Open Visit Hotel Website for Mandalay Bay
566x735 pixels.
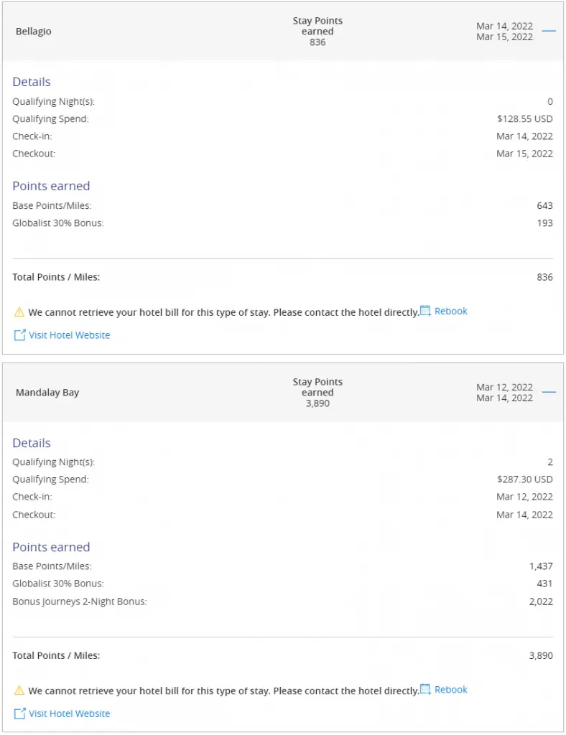click(x=69, y=713)
